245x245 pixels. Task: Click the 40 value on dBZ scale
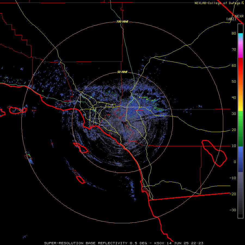234,98
